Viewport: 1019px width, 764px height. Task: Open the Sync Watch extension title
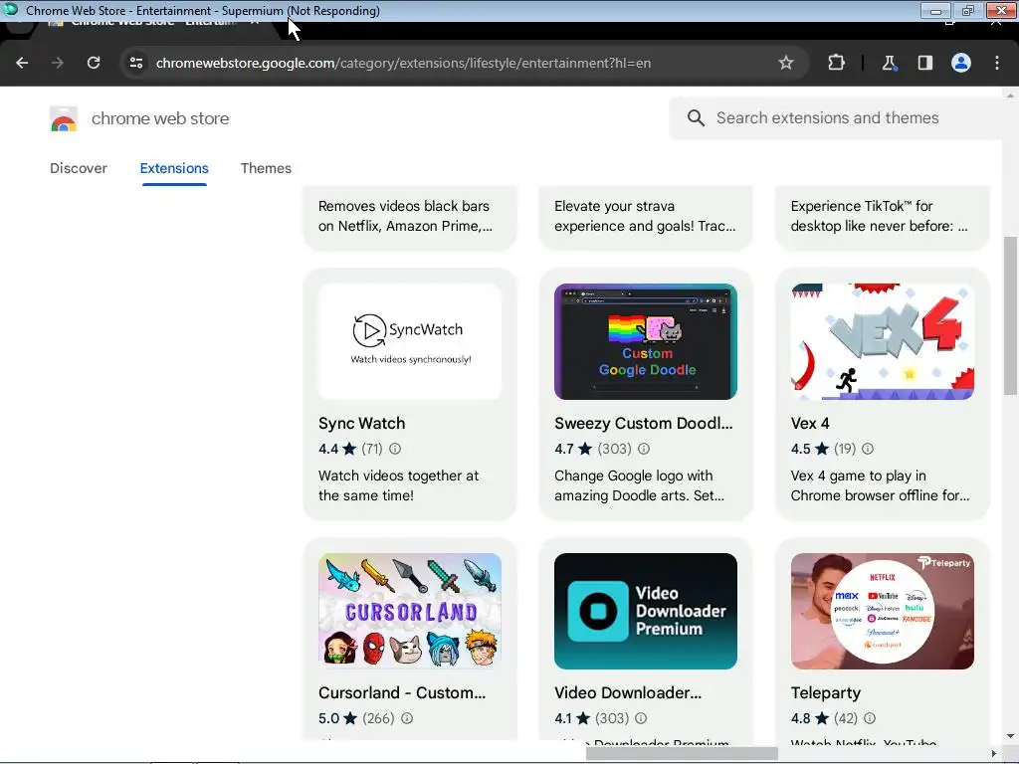coord(362,424)
